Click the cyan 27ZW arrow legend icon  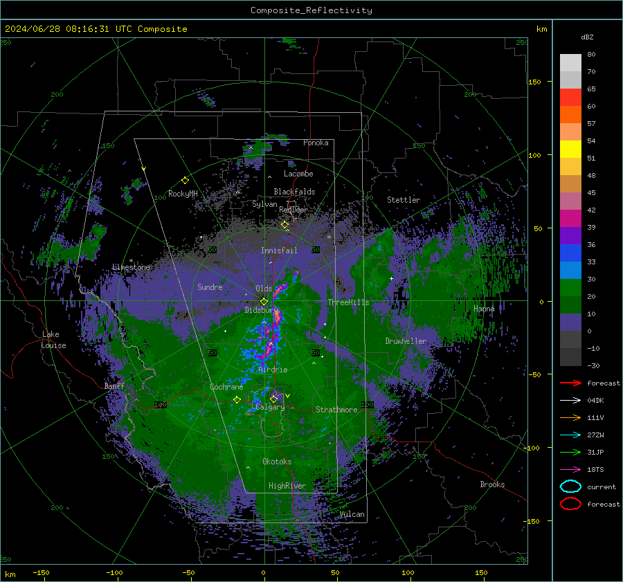[x=570, y=435]
